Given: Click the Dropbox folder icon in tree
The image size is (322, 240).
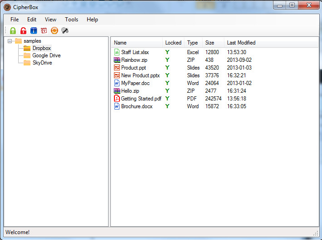Looking at the screenshot, I should (x=27, y=48).
